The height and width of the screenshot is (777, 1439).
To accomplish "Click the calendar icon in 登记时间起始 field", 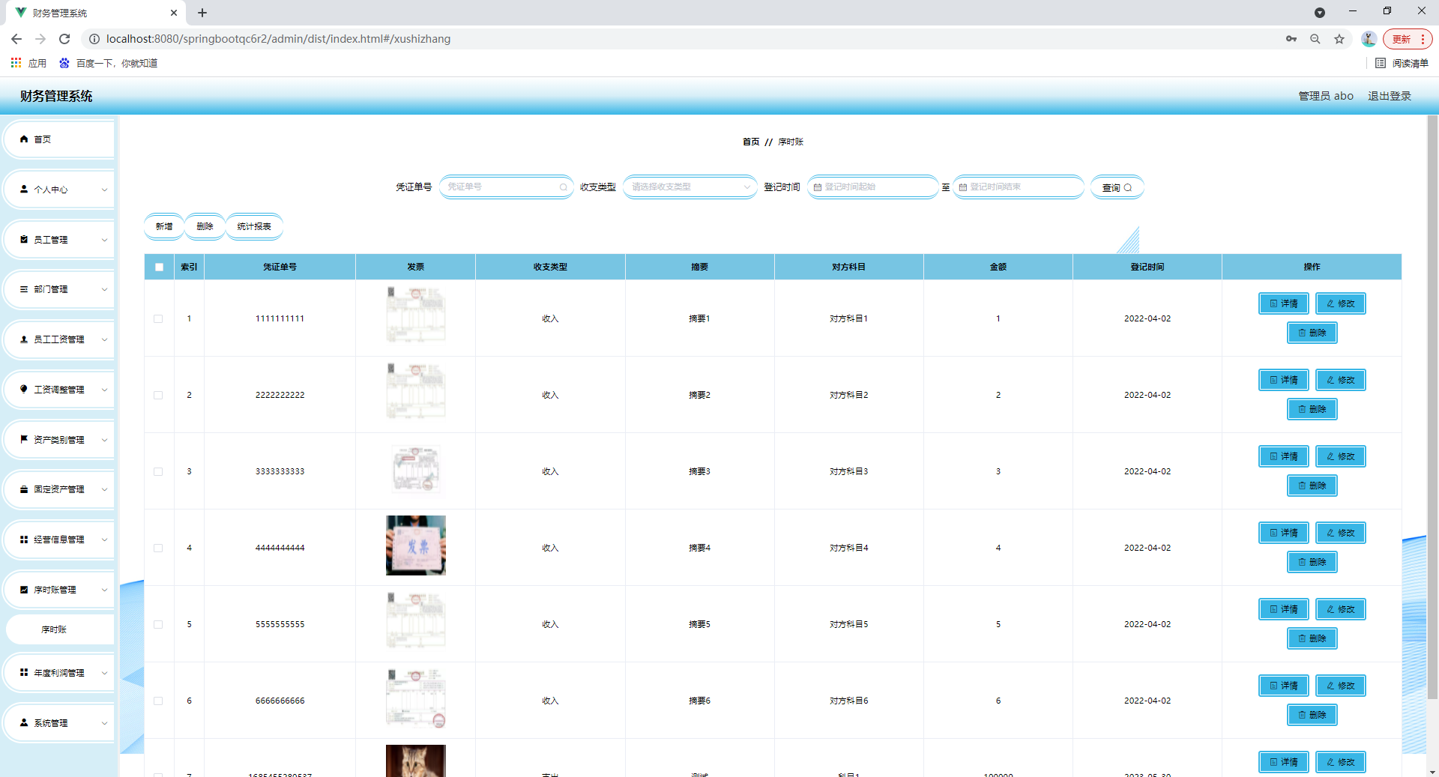I will (x=818, y=187).
